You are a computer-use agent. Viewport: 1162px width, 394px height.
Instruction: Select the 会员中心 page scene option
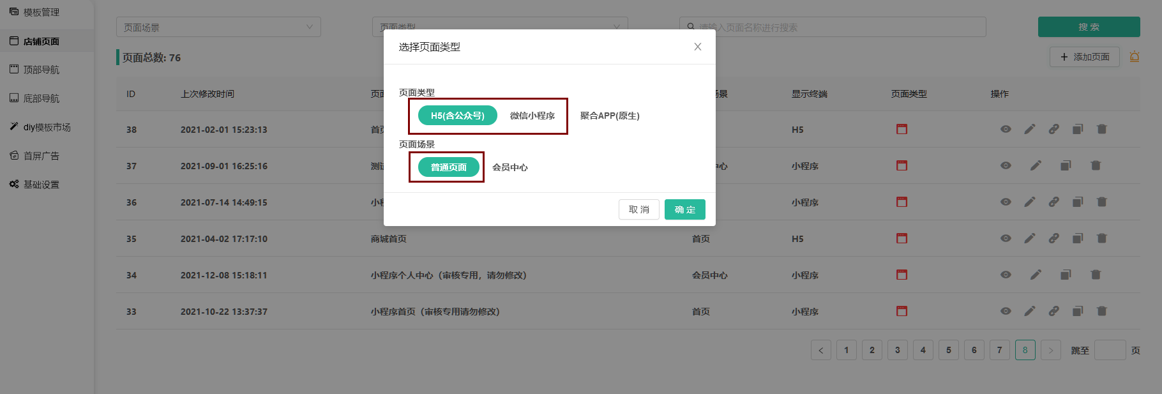(509, 167)
